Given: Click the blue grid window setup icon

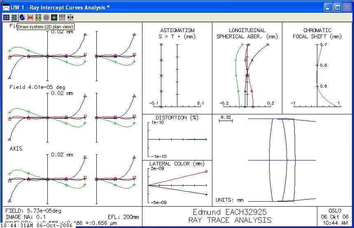Looking at the screenshot, I should tap(6, 17).
